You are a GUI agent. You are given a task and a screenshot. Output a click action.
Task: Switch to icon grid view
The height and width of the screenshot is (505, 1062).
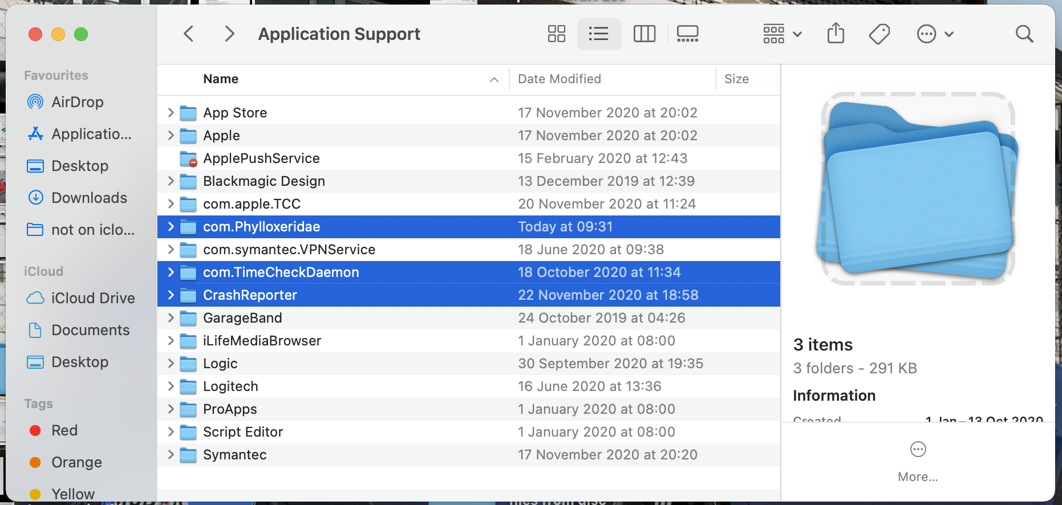point(556,34)
